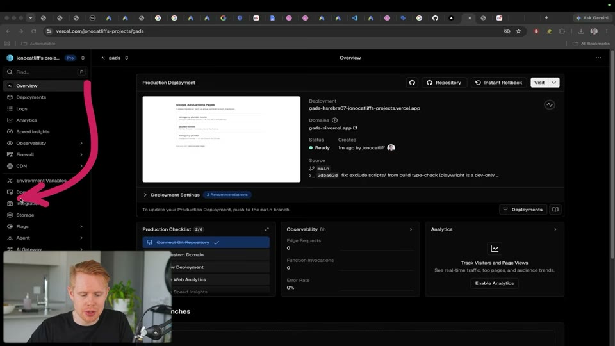This screenshot has height=346, width=615.
Task: Click the browser reload button
Action: click(x=34, y=31)
